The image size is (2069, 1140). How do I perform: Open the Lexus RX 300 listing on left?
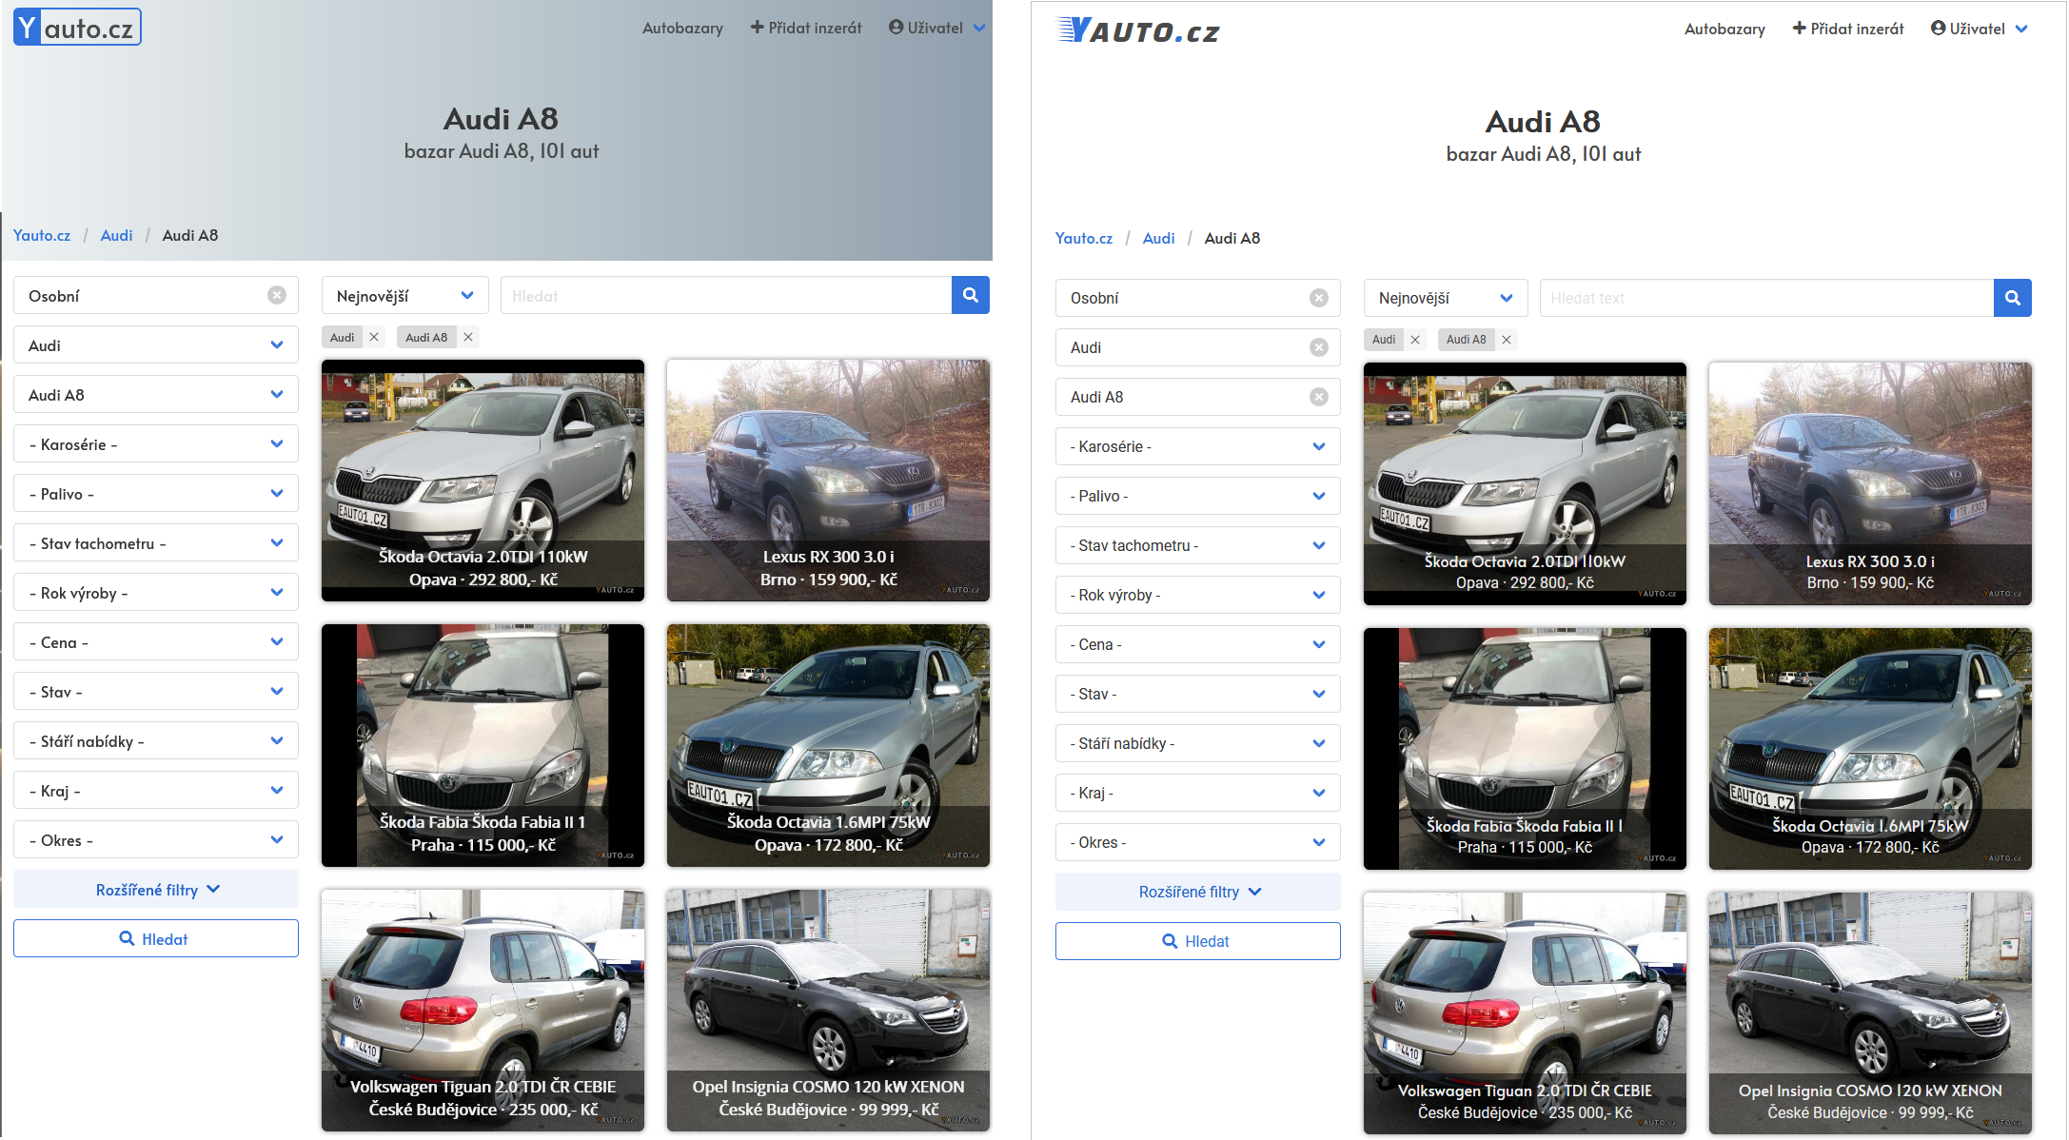pyautogui.click(x=828, y=481)
